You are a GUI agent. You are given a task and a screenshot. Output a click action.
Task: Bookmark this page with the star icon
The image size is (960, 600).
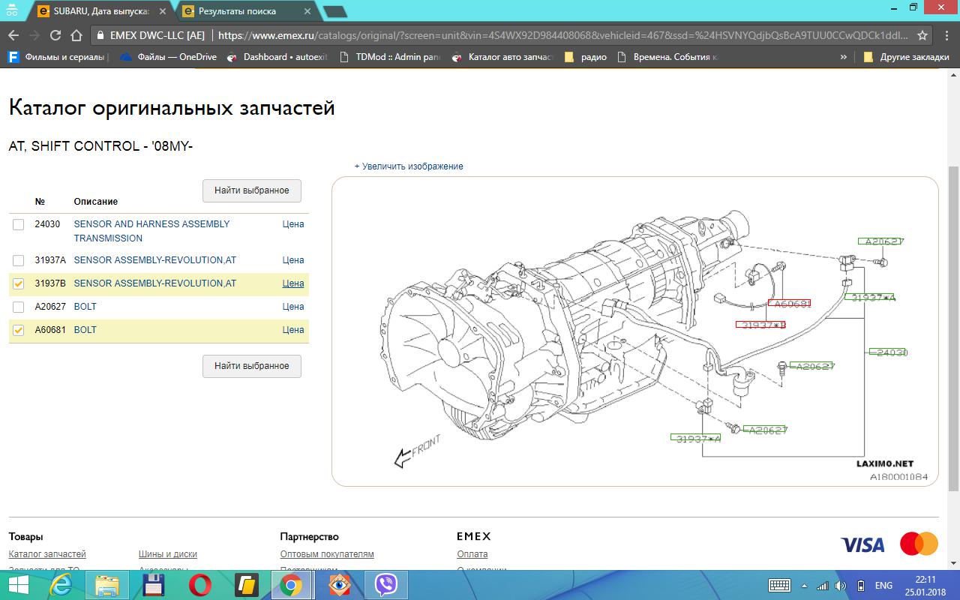pos(922,35)
